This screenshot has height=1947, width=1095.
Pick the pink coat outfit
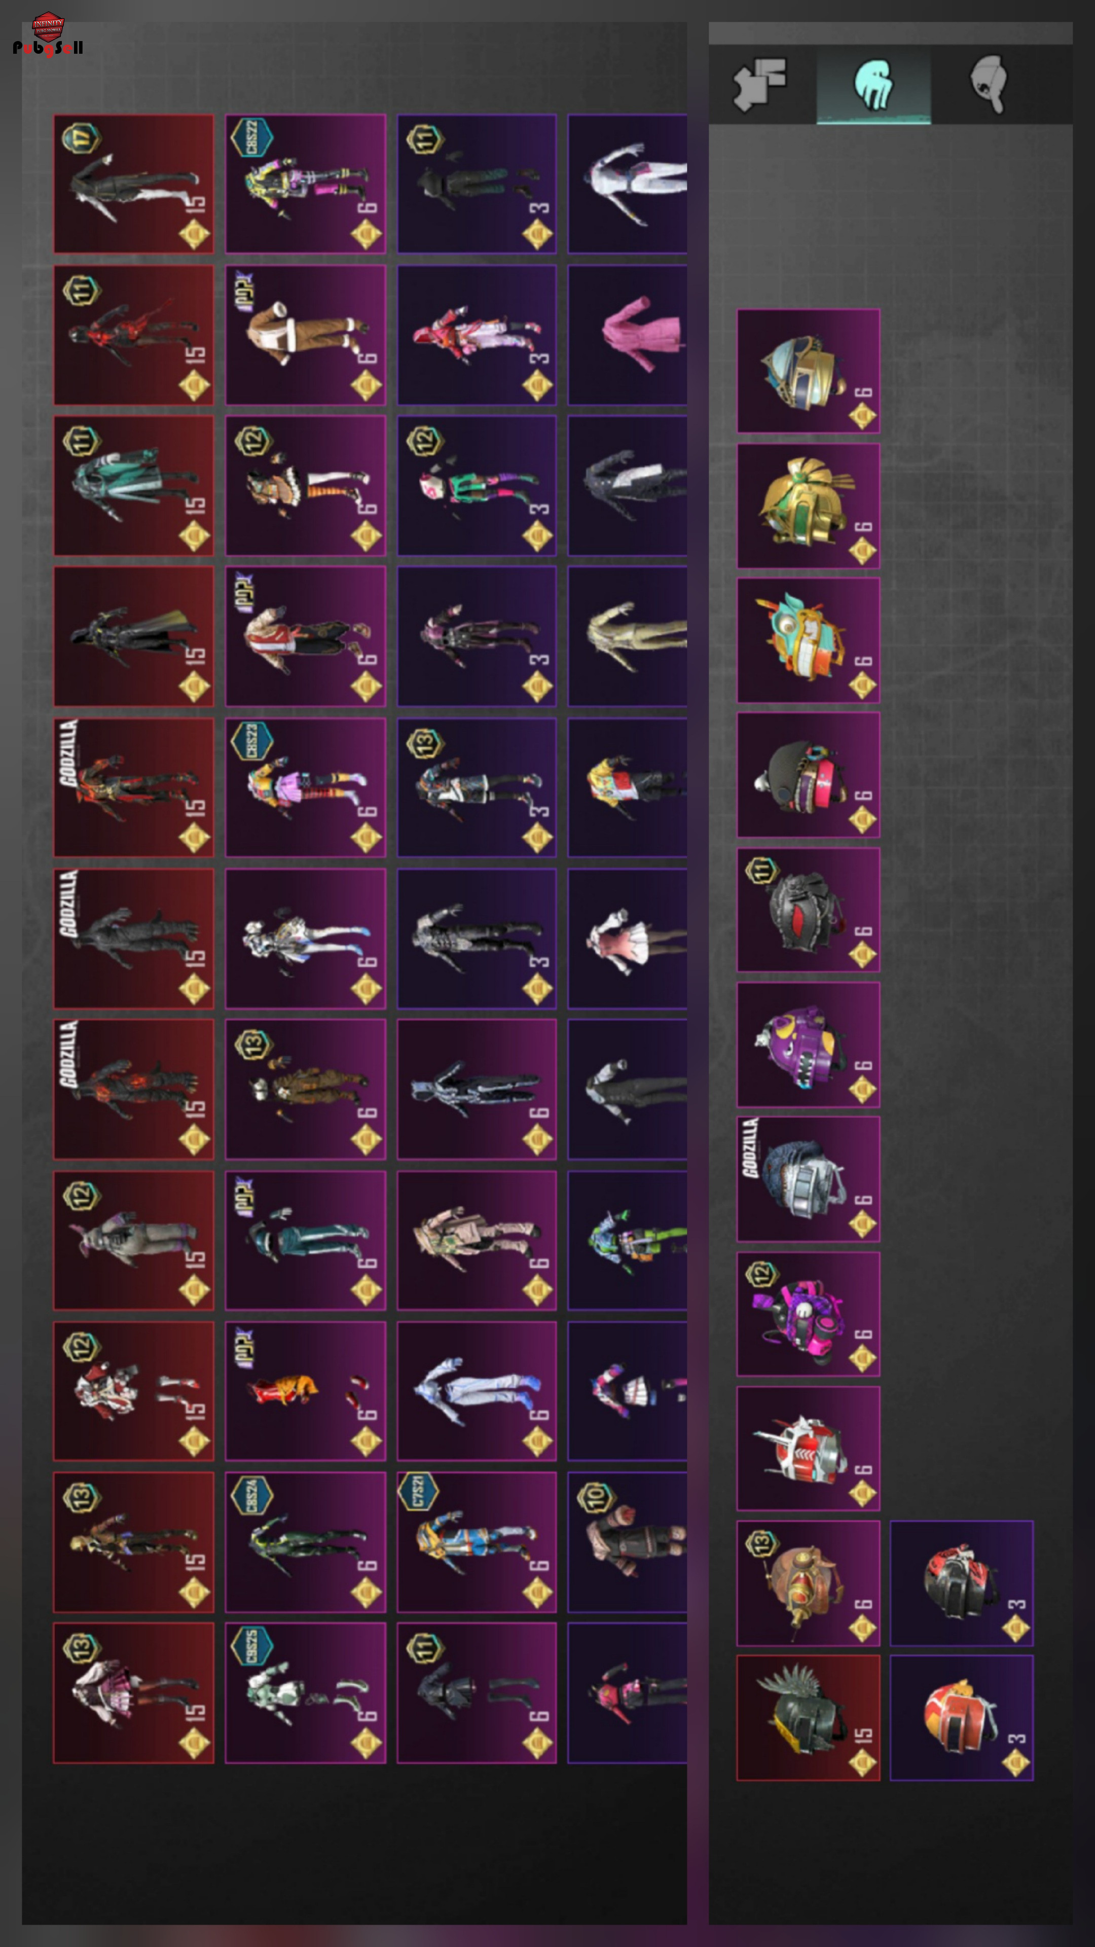627,335
